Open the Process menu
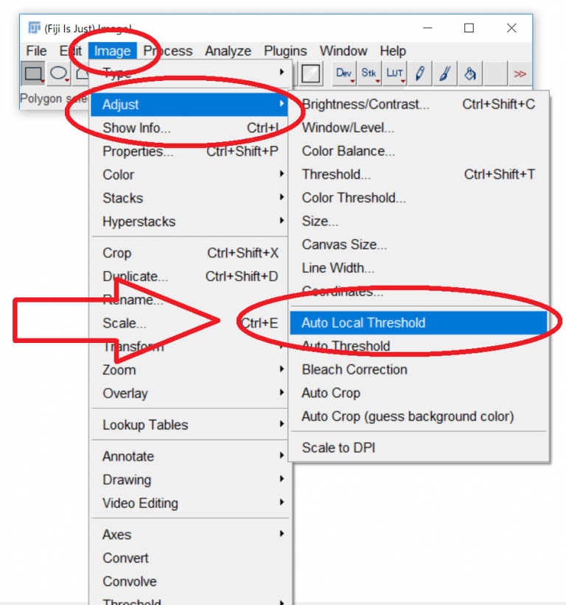This screenshot has height=605, width=566. click(x=168, y=51)
